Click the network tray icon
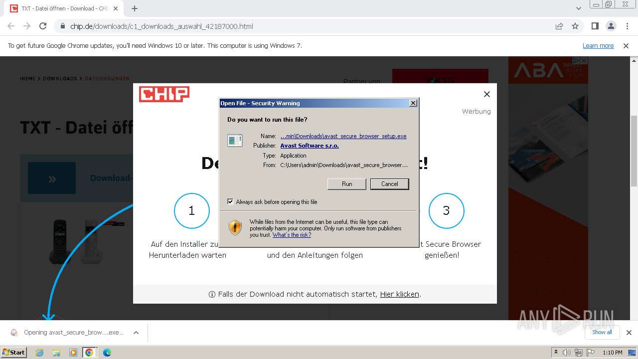Viewport: 638px width, 359px height. click(579, 353)
